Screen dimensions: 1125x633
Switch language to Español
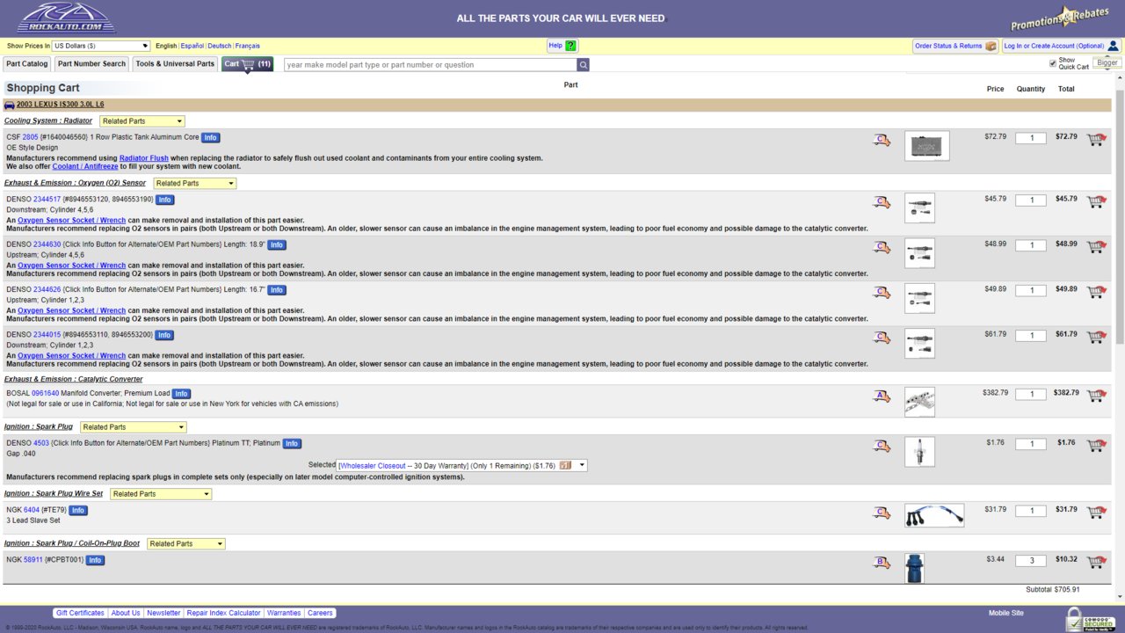pos(192,46)
